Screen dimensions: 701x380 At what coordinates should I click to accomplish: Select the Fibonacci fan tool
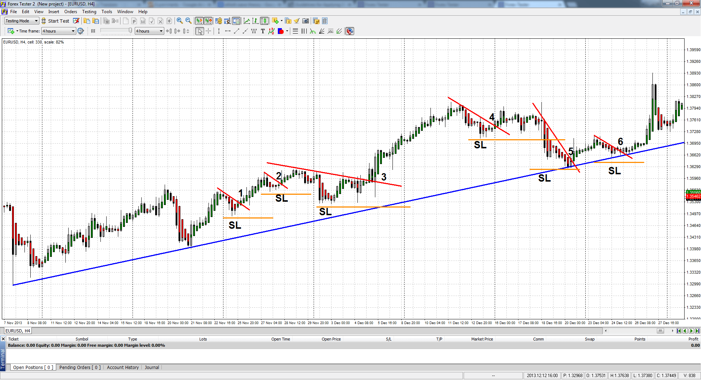(x=322, y=31)
